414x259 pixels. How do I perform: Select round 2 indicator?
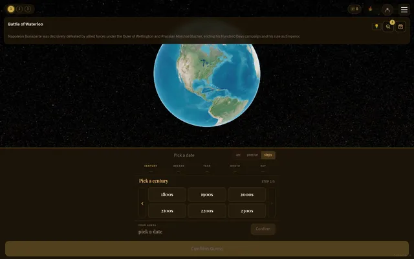point(19,9)
